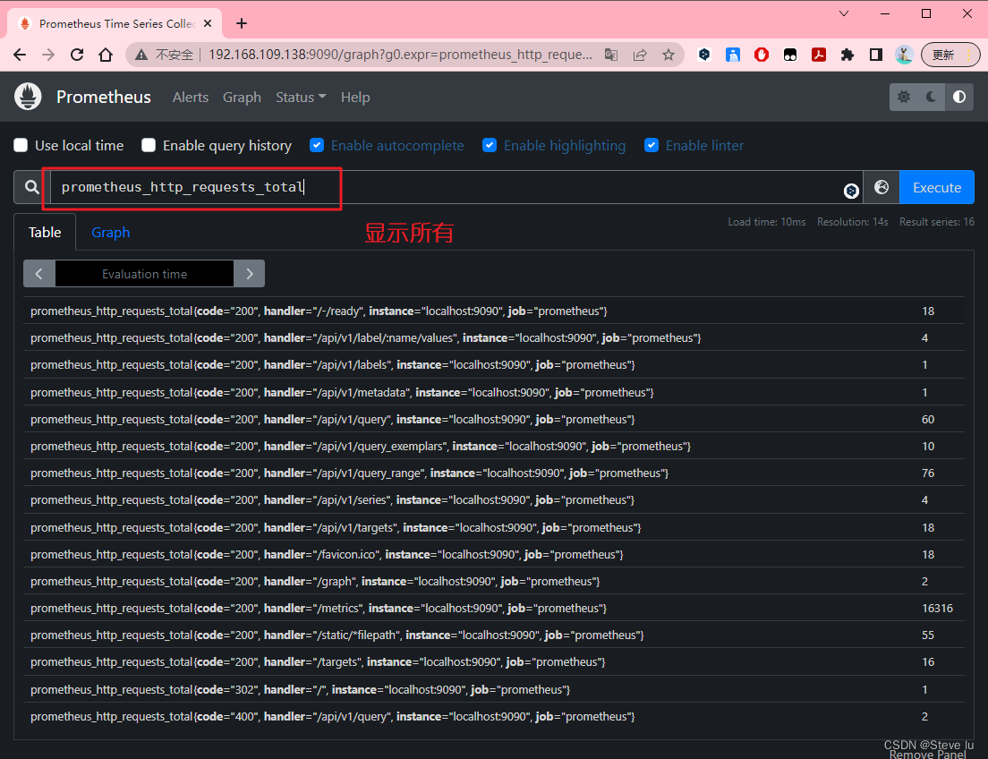Open the black mask extension icon
This screenshot has height=759, width=988.
click(x=790, y=55)
